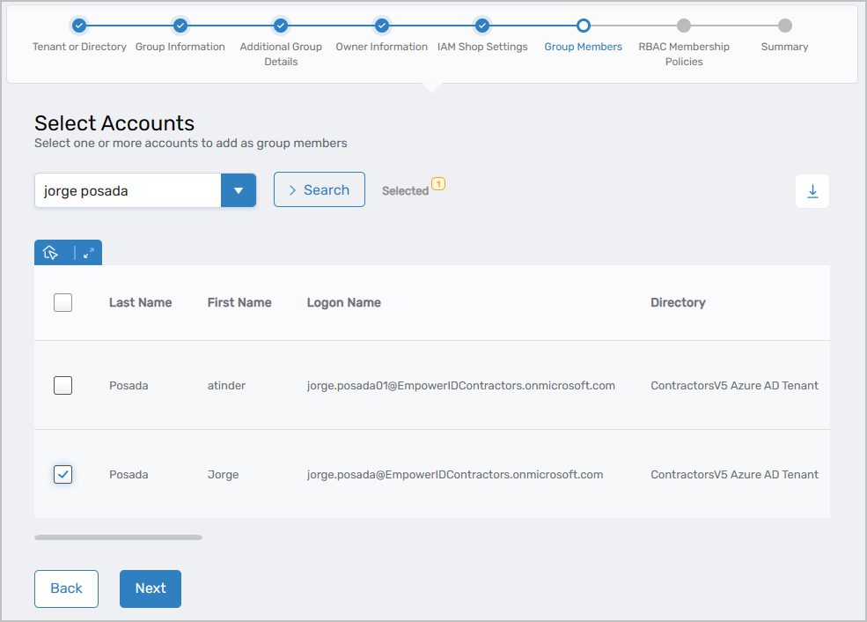Select the pointer action icon above the grid
The image size is (867, 622).
pyautogui.click(x=51, y=252)
